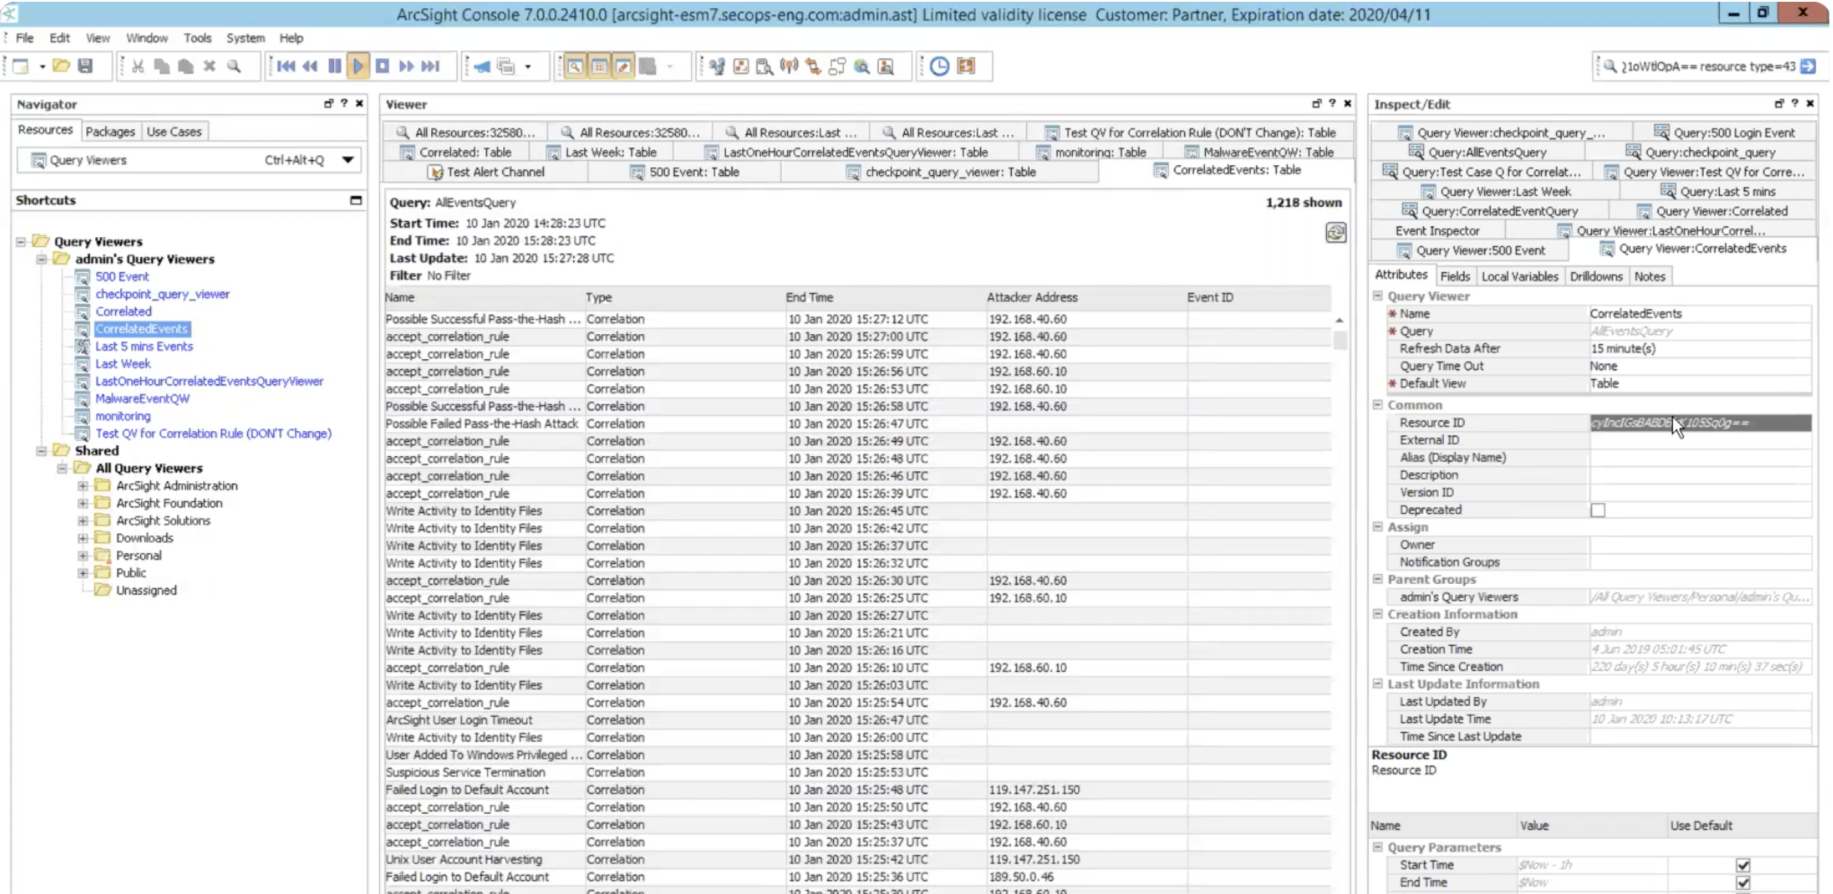
Task: Click the Rewind playback control
Action: point(310,66)
